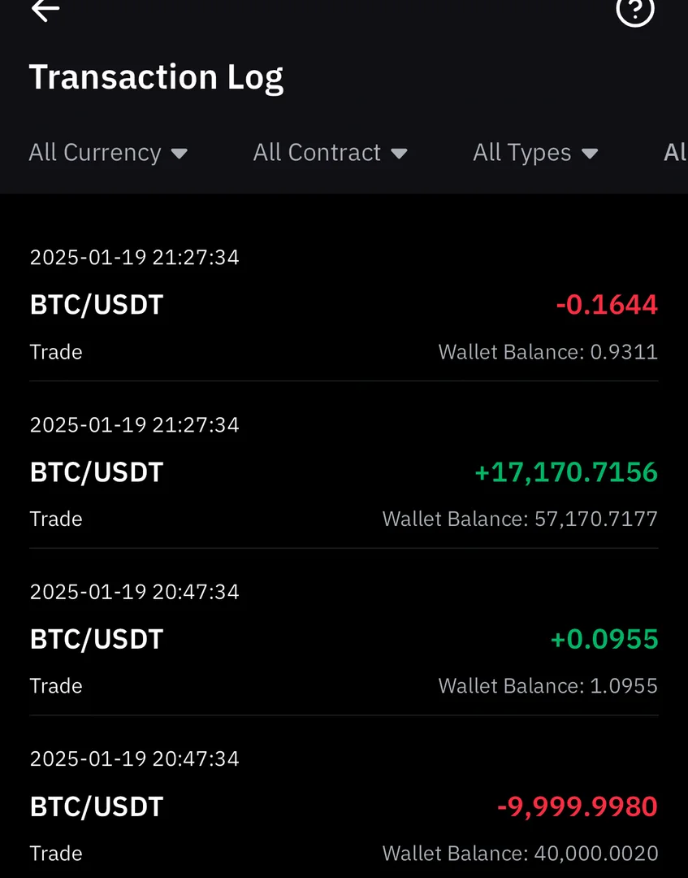Tap the last 20:47:34 timestamp

point(135,759)
